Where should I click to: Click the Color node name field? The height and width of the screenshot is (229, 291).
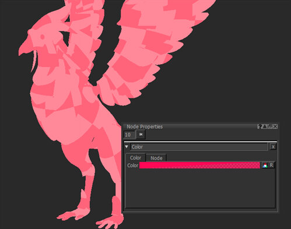199,147
